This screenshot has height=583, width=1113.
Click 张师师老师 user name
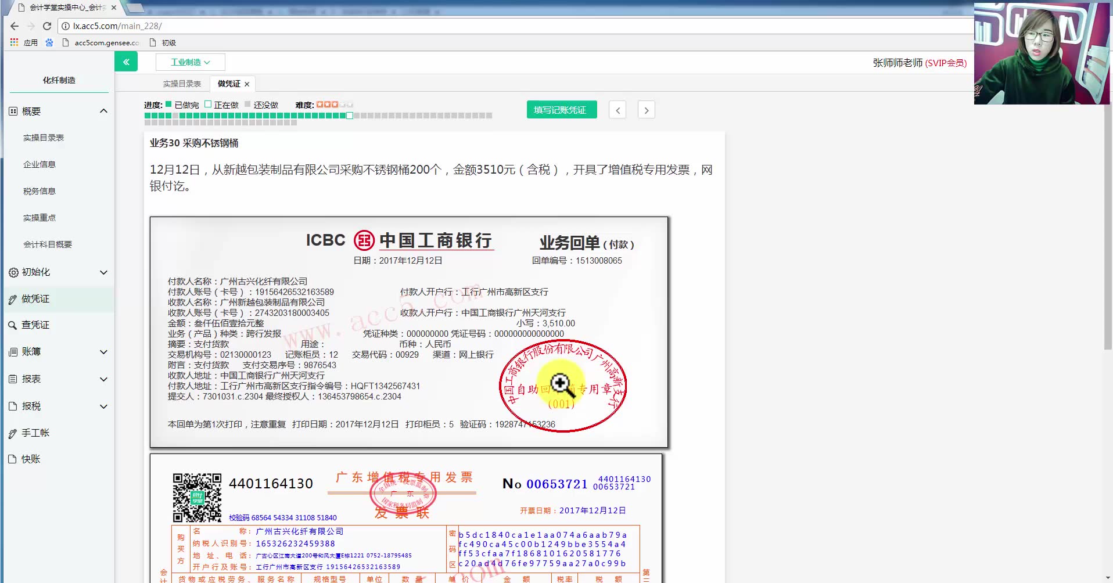pyautogui.click(x=897, y=63)
